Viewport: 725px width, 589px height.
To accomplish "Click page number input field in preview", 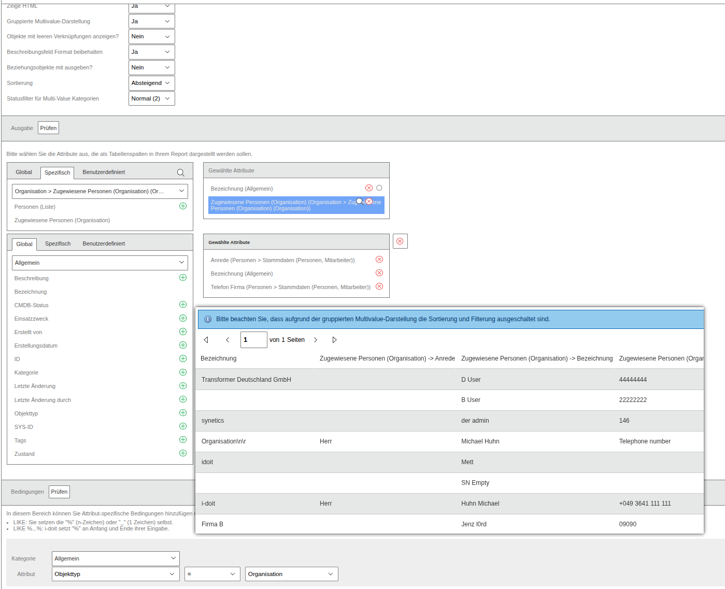I will coord(254,340).
